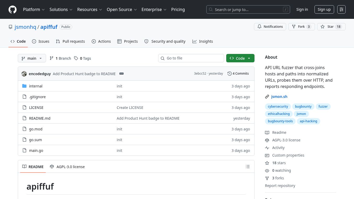Screen dimensions: 354x199
Task: Open the internal folder
Action: (36, 86)
